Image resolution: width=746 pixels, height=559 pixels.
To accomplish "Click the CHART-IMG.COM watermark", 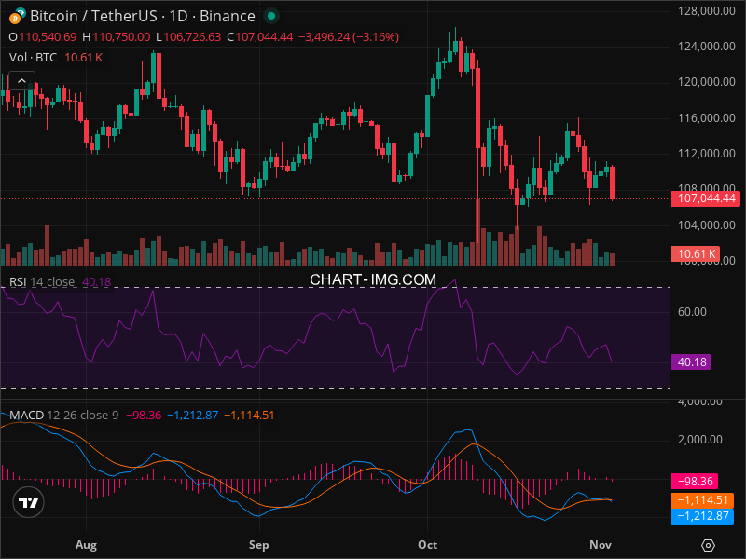I will pyautogui.click(x=373, y=279).
